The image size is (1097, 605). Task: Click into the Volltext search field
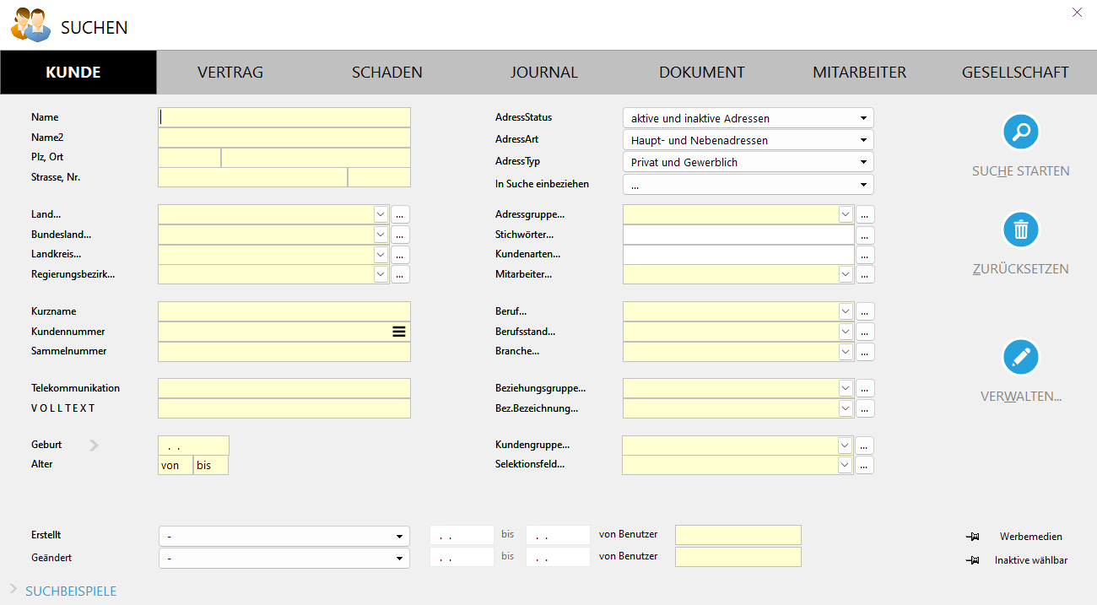pyautogui.click(x=284, y=408)
